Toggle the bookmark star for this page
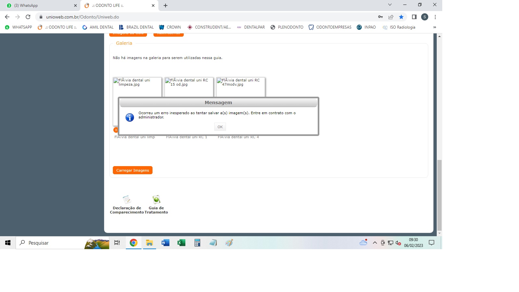Viewport: 519px width, 292px height. click(x=401, y=17)
